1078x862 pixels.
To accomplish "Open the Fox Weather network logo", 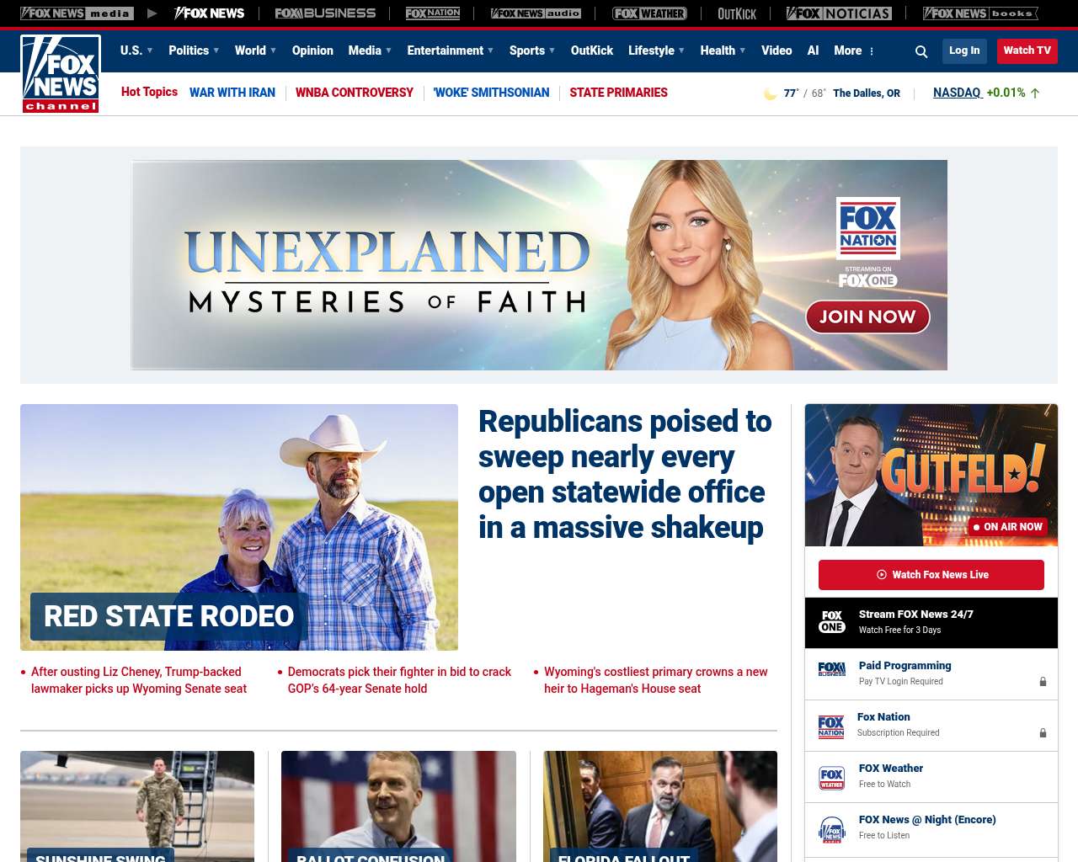I will tap(649, 13).
